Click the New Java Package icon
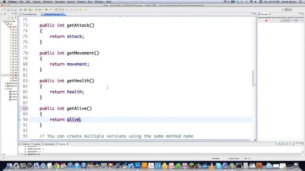The height and width of the screenshot is (171, 305). [x=36, y=9]
